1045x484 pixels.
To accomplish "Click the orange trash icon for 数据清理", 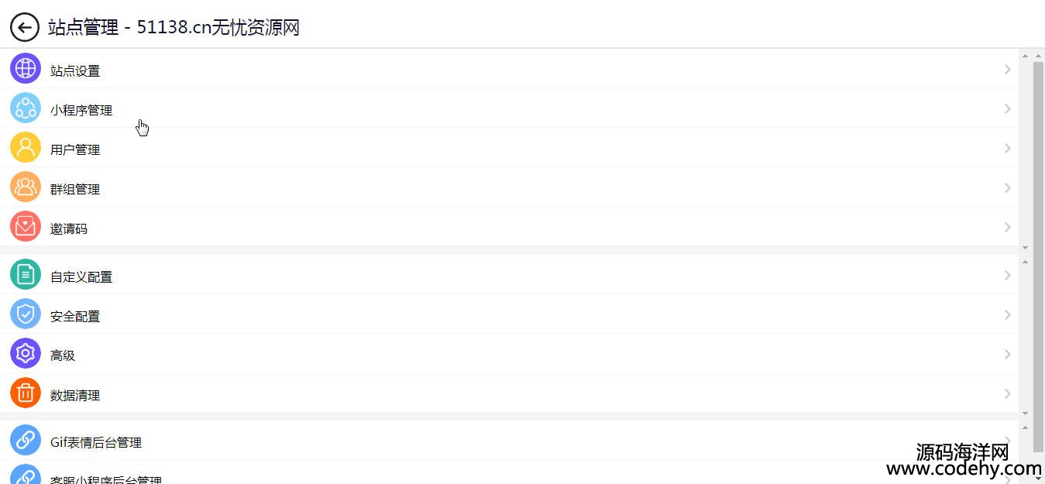I will point(26,393).
